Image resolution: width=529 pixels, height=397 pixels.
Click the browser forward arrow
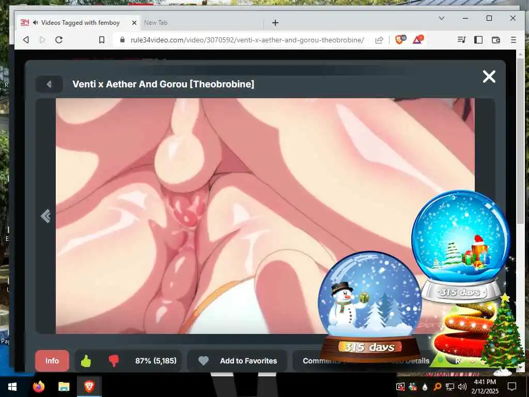click(x=42, y=40)
